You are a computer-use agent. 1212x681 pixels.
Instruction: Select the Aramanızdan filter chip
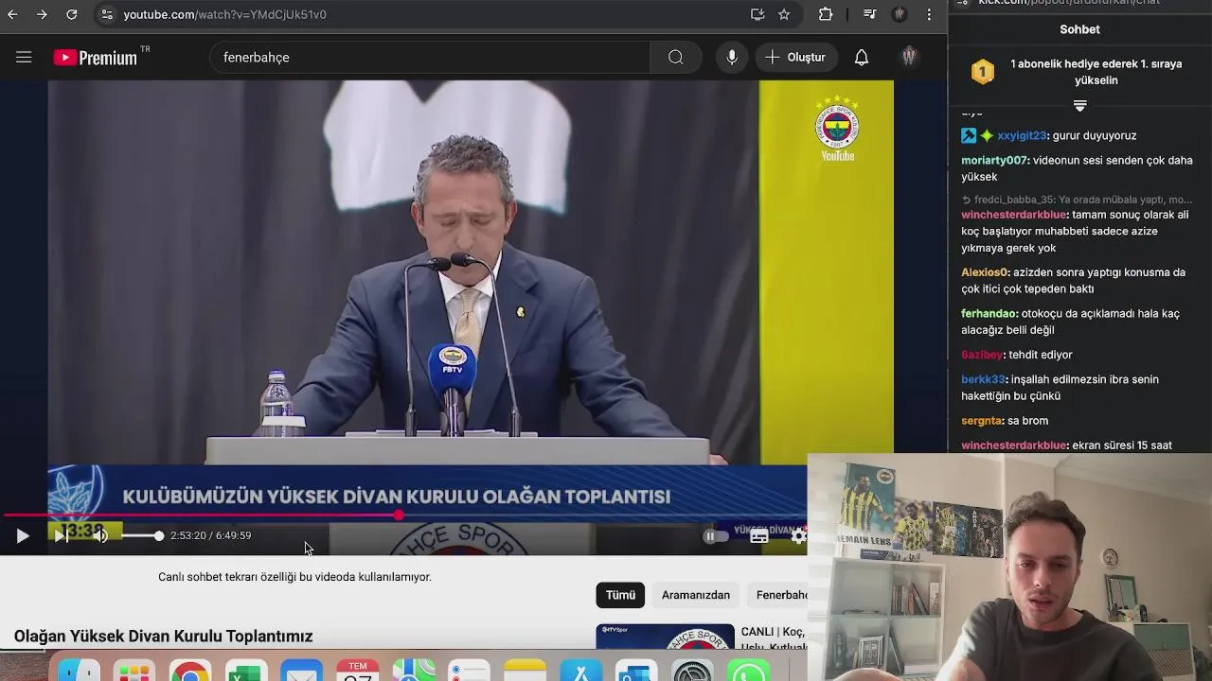(696, 595)
